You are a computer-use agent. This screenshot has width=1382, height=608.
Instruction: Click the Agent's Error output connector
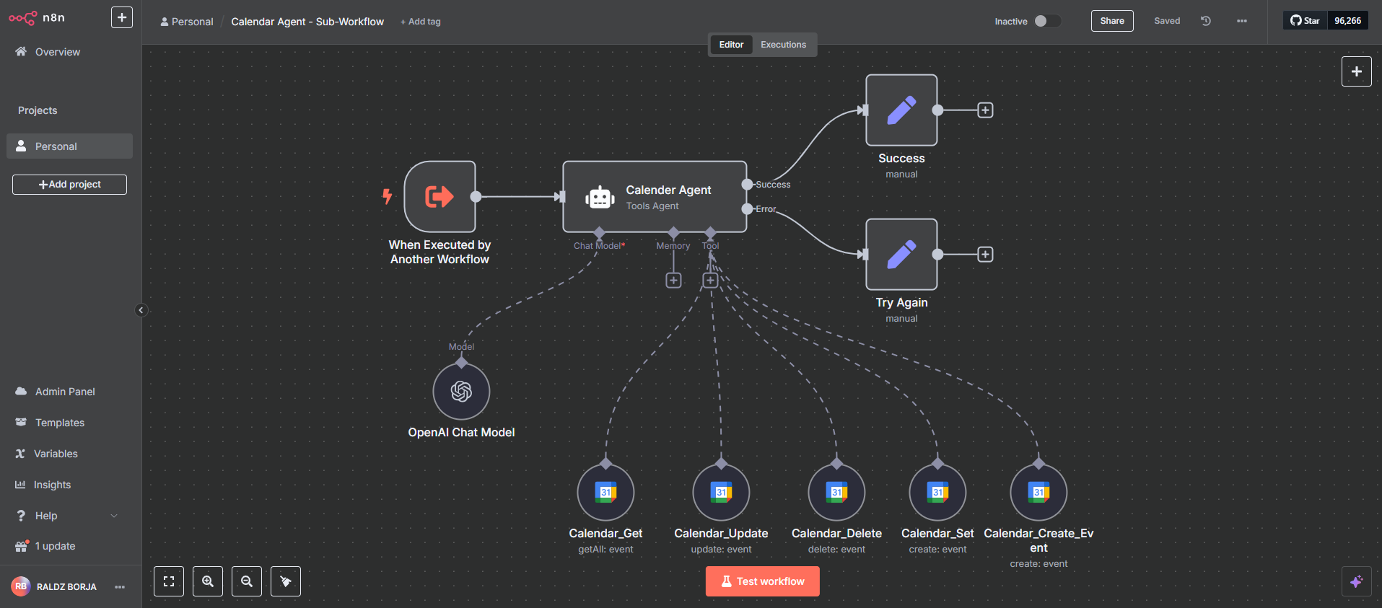click(747, 209)
